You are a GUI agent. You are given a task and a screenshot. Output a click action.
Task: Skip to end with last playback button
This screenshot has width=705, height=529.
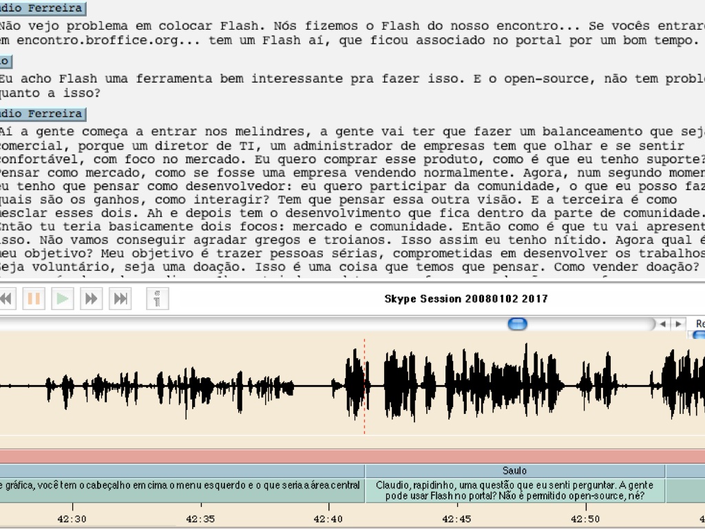pos(120,299)
